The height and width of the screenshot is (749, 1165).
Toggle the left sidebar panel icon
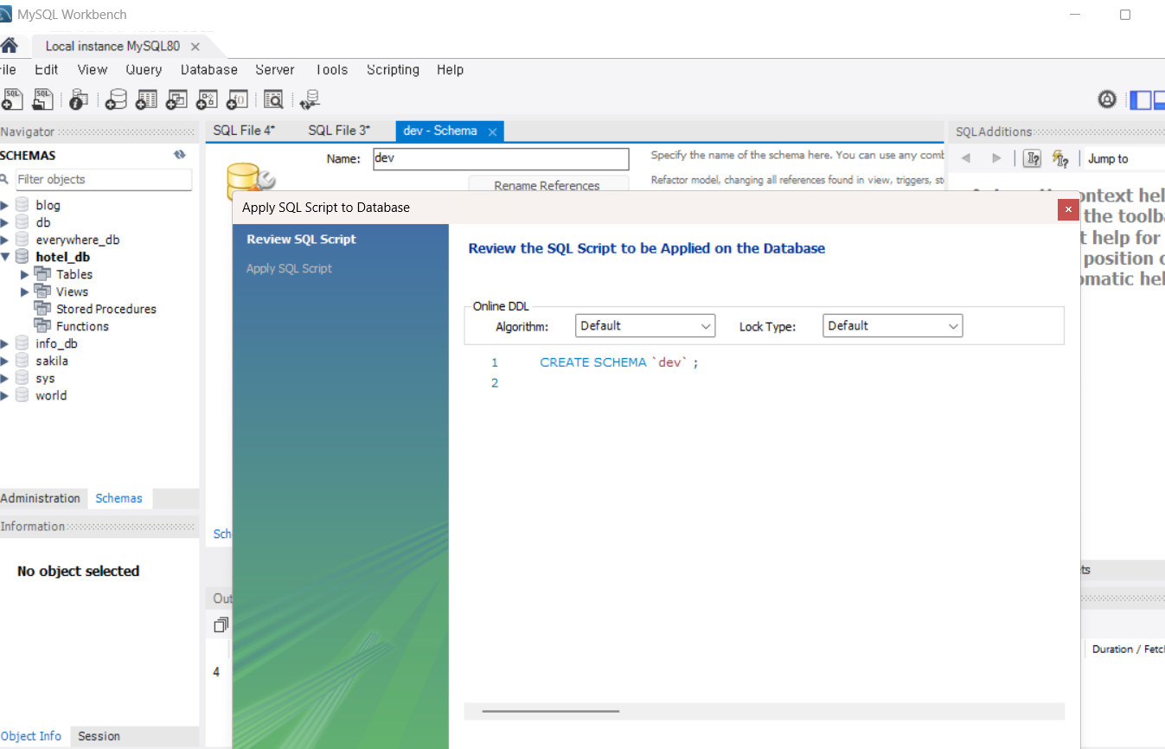pos(1141,99)
